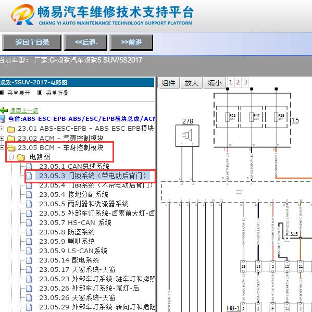Open 23.05.7 HS-CAN 系统
This screenshot has height=312, width=312.
[75, 222]
